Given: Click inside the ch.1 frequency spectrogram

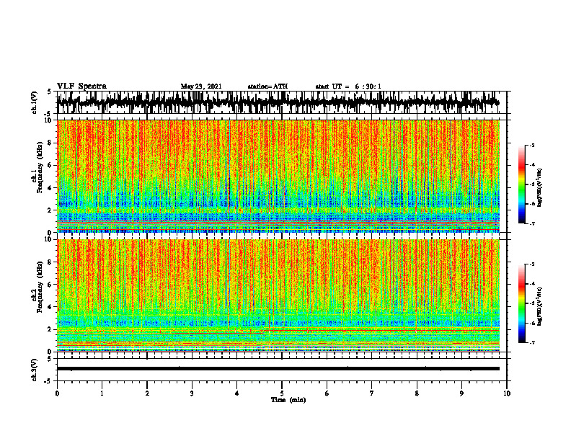Looking at the screenshot, I should (278, 176).
